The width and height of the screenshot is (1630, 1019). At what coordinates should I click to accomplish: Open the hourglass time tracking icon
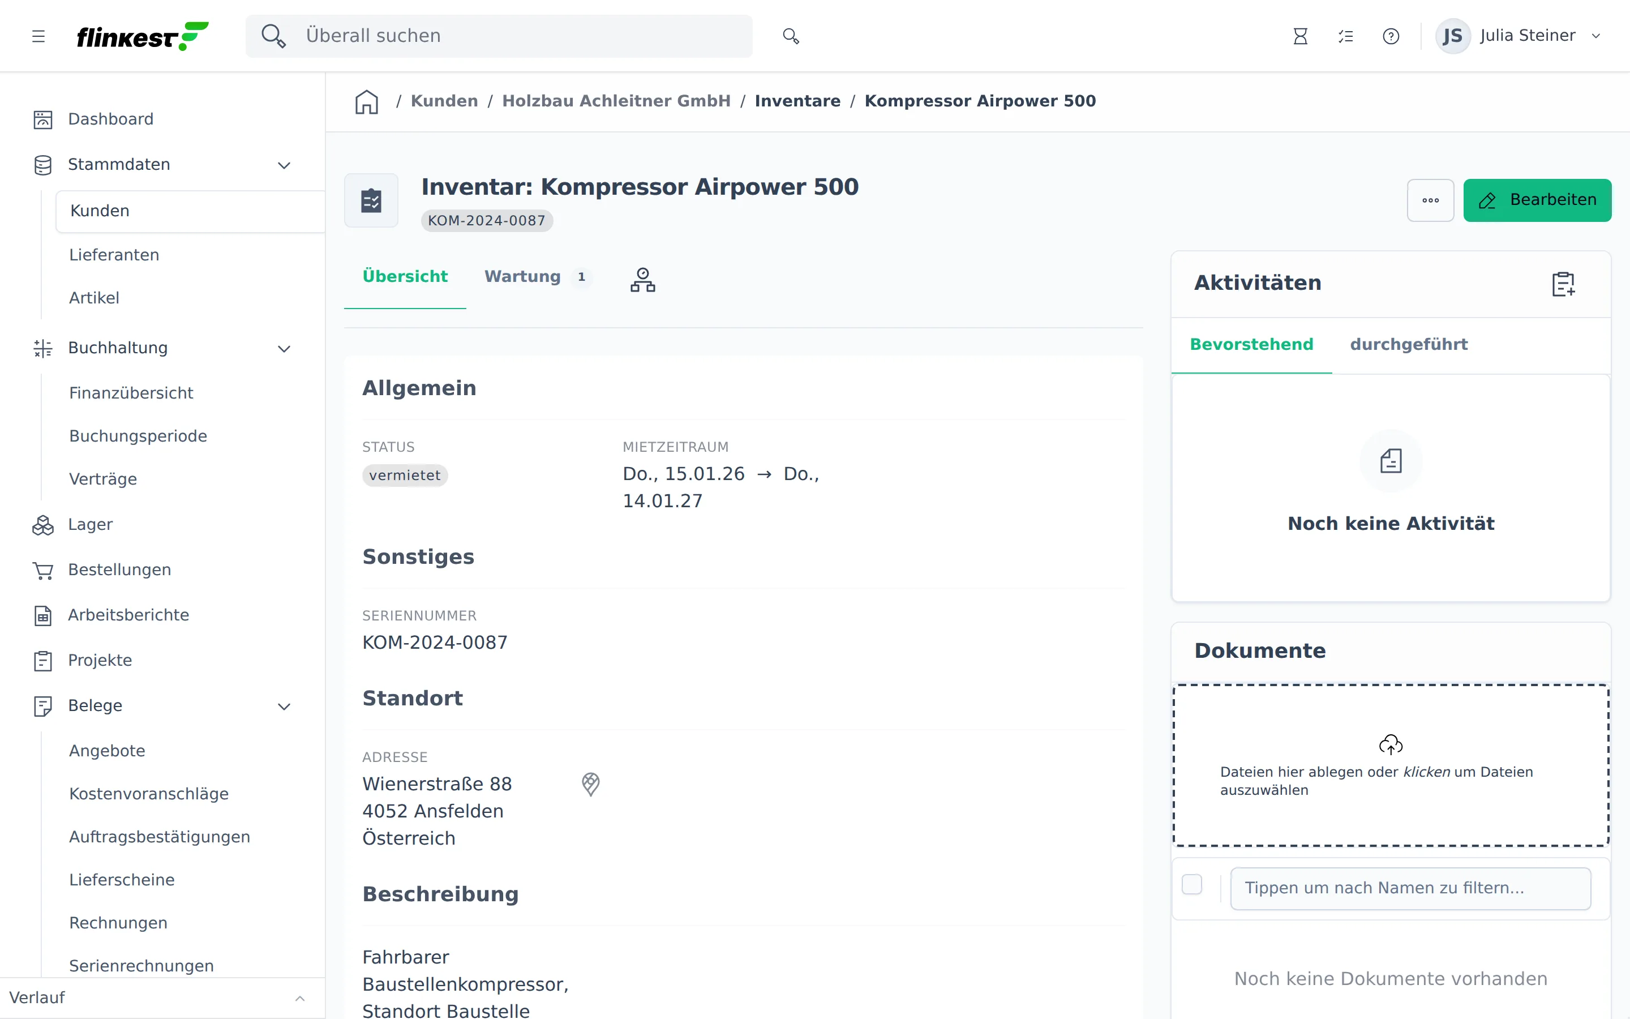[1300, 36]
